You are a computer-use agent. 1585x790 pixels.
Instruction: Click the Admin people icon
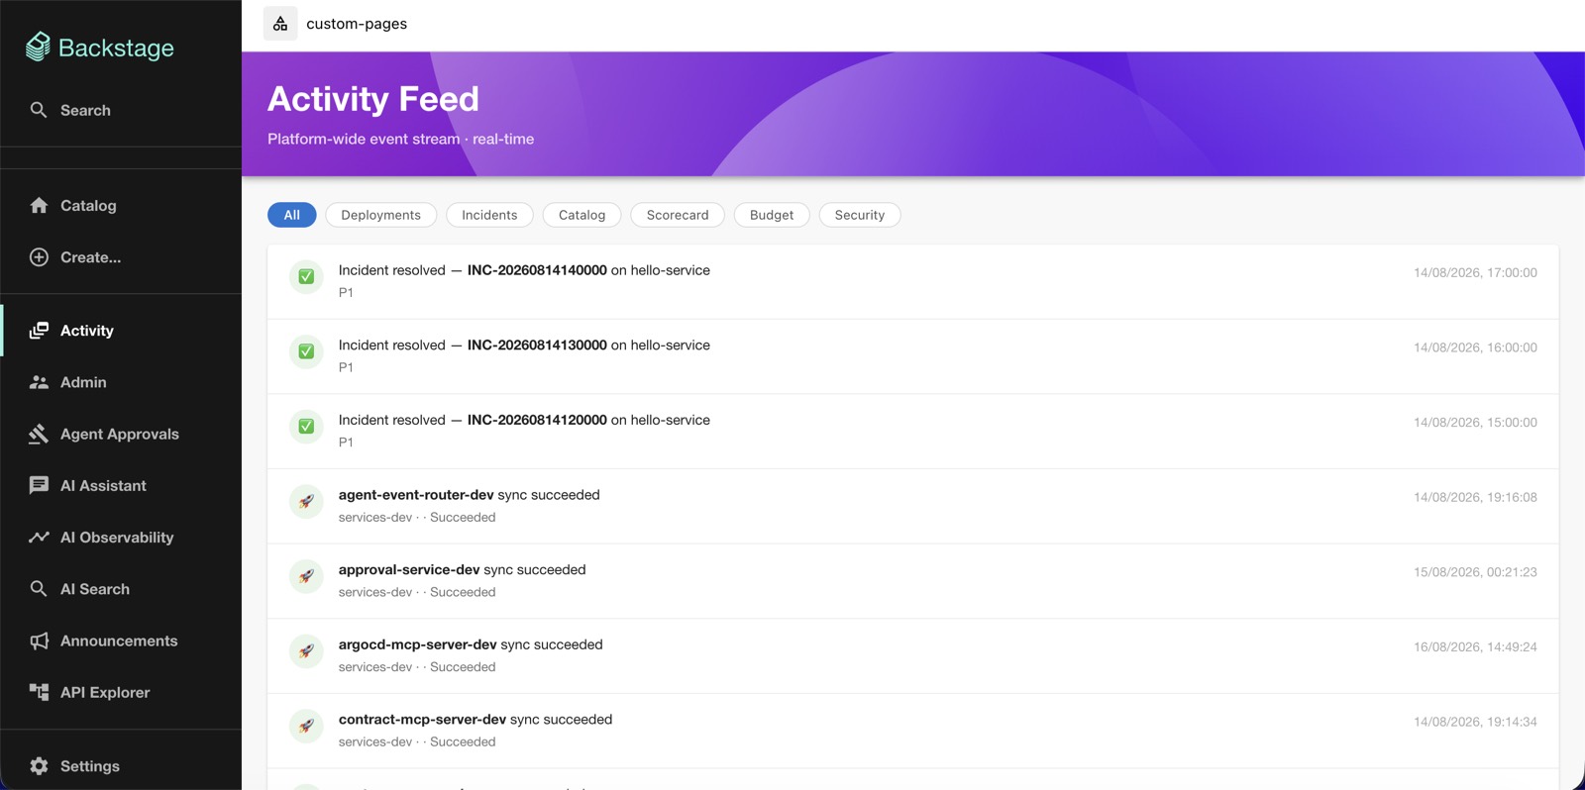tap(39, 382)
